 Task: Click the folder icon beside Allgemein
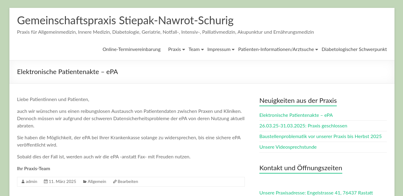click(85, 182)
